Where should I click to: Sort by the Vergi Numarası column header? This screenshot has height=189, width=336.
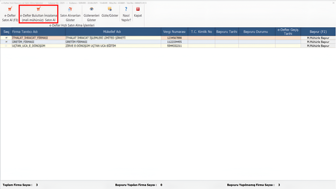[x=174, y=32]
